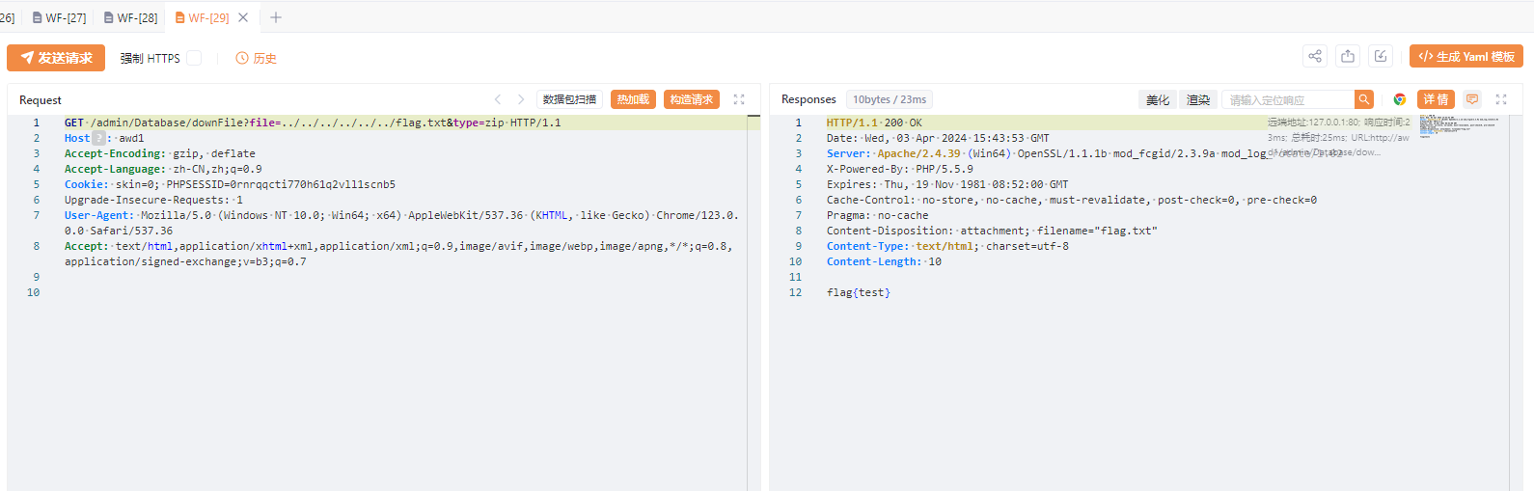This screenshot has height=491, width=1534.
Task: Click the Cookie header line in Request
Action: 230,184
